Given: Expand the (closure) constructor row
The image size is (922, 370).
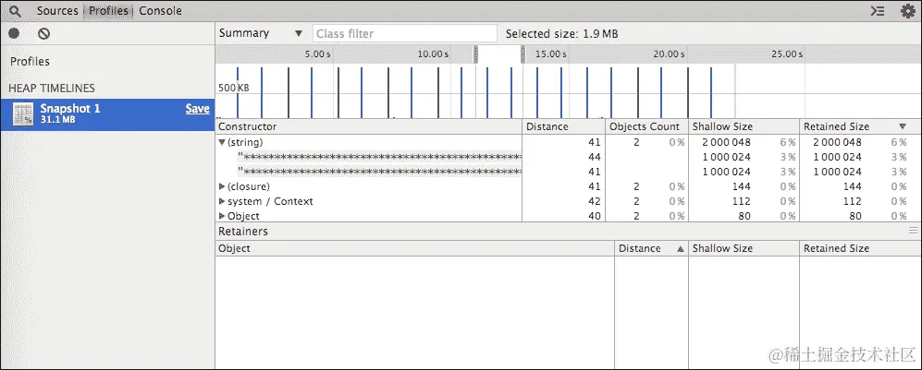Looking at the screenshot, I should coord(222,186).
